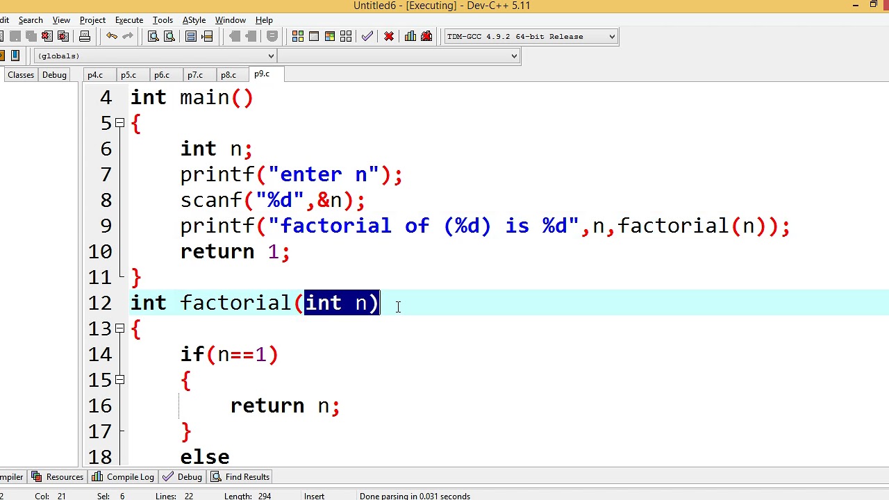
Task: Click the Close file icon with red X
Action: 47,36
